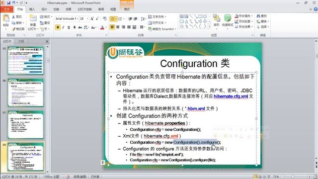This screenshot has width=318, height=179.
Task: Click the *.hbm.xml hyperlink
Action: coord(195,108)
